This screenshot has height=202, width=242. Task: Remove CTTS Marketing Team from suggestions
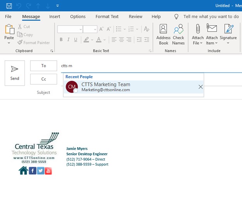click(x=201, y=87)
